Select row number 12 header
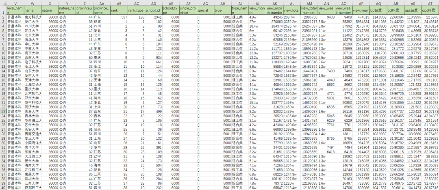The width and height of the screenshot is (439, 190). point(3,62)
